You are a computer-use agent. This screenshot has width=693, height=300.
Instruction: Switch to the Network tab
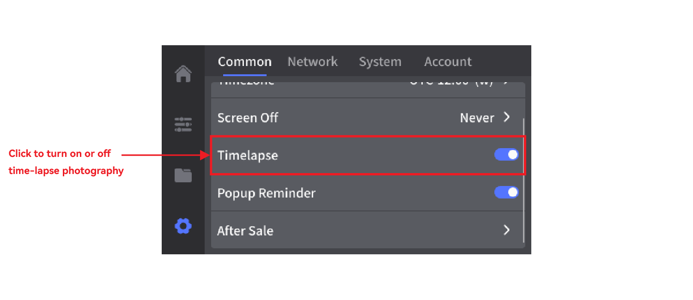[x=312, y=62]
